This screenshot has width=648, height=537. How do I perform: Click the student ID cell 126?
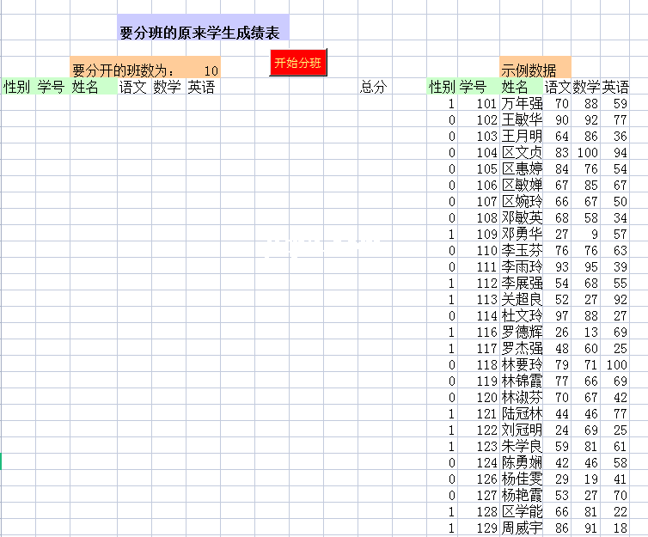[486, 479]
